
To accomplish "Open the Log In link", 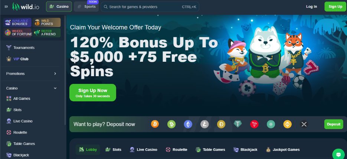I will pos(311,7).
